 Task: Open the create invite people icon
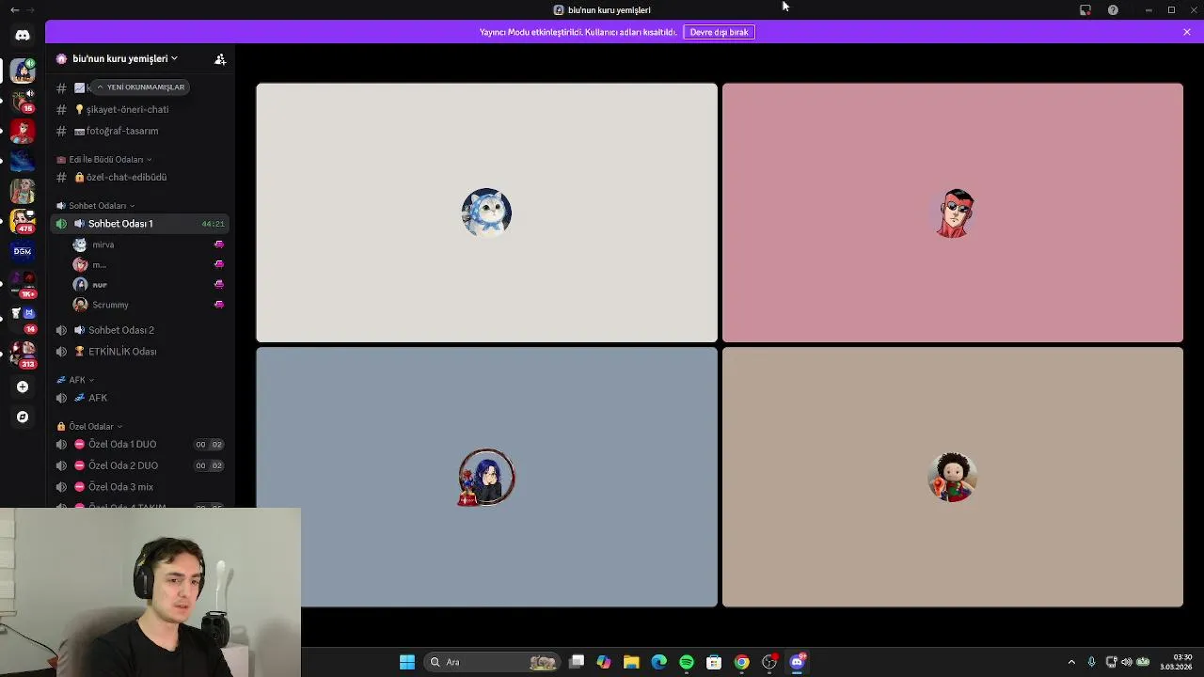[x=220, y=59]
